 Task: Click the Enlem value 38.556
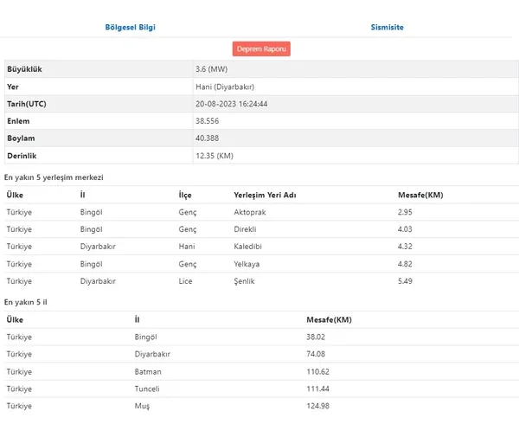208,121
